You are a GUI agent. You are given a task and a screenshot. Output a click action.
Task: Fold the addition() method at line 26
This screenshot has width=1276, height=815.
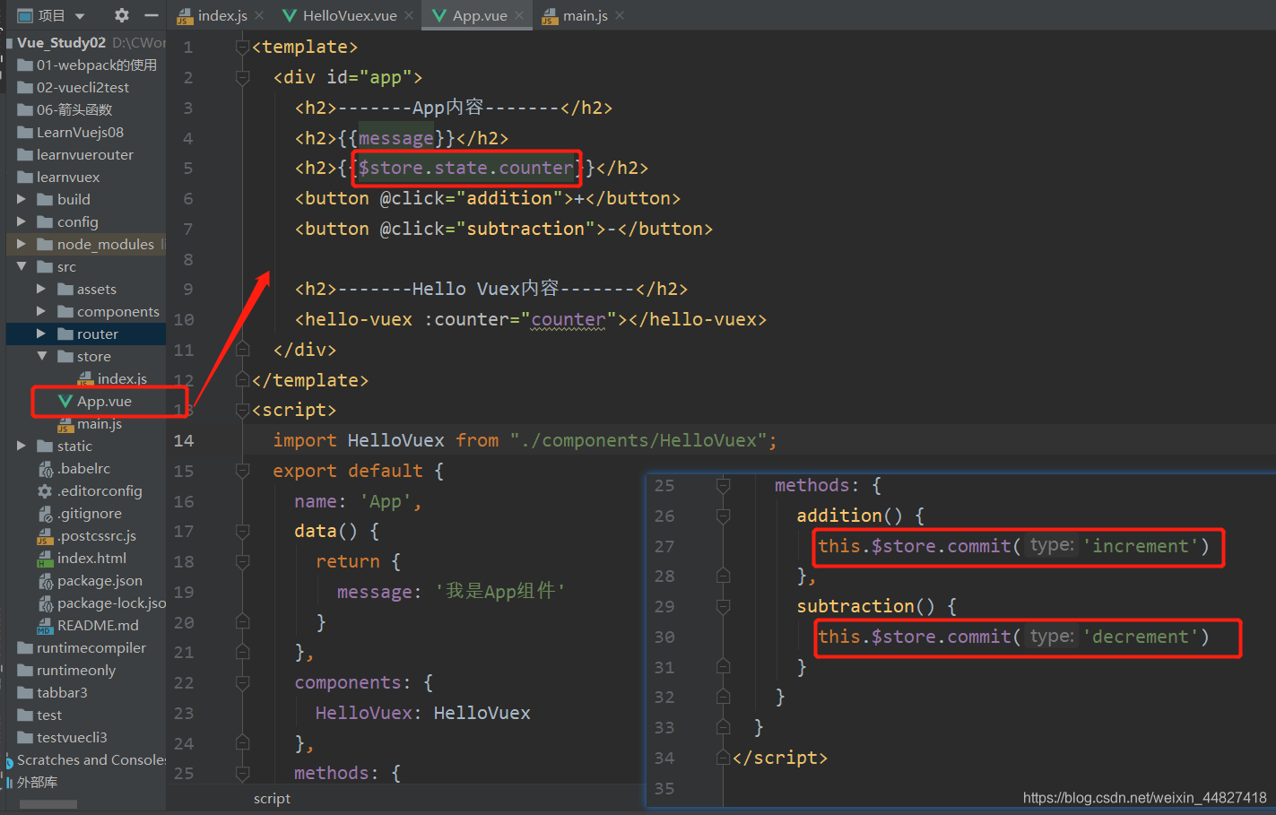point(723,516)
